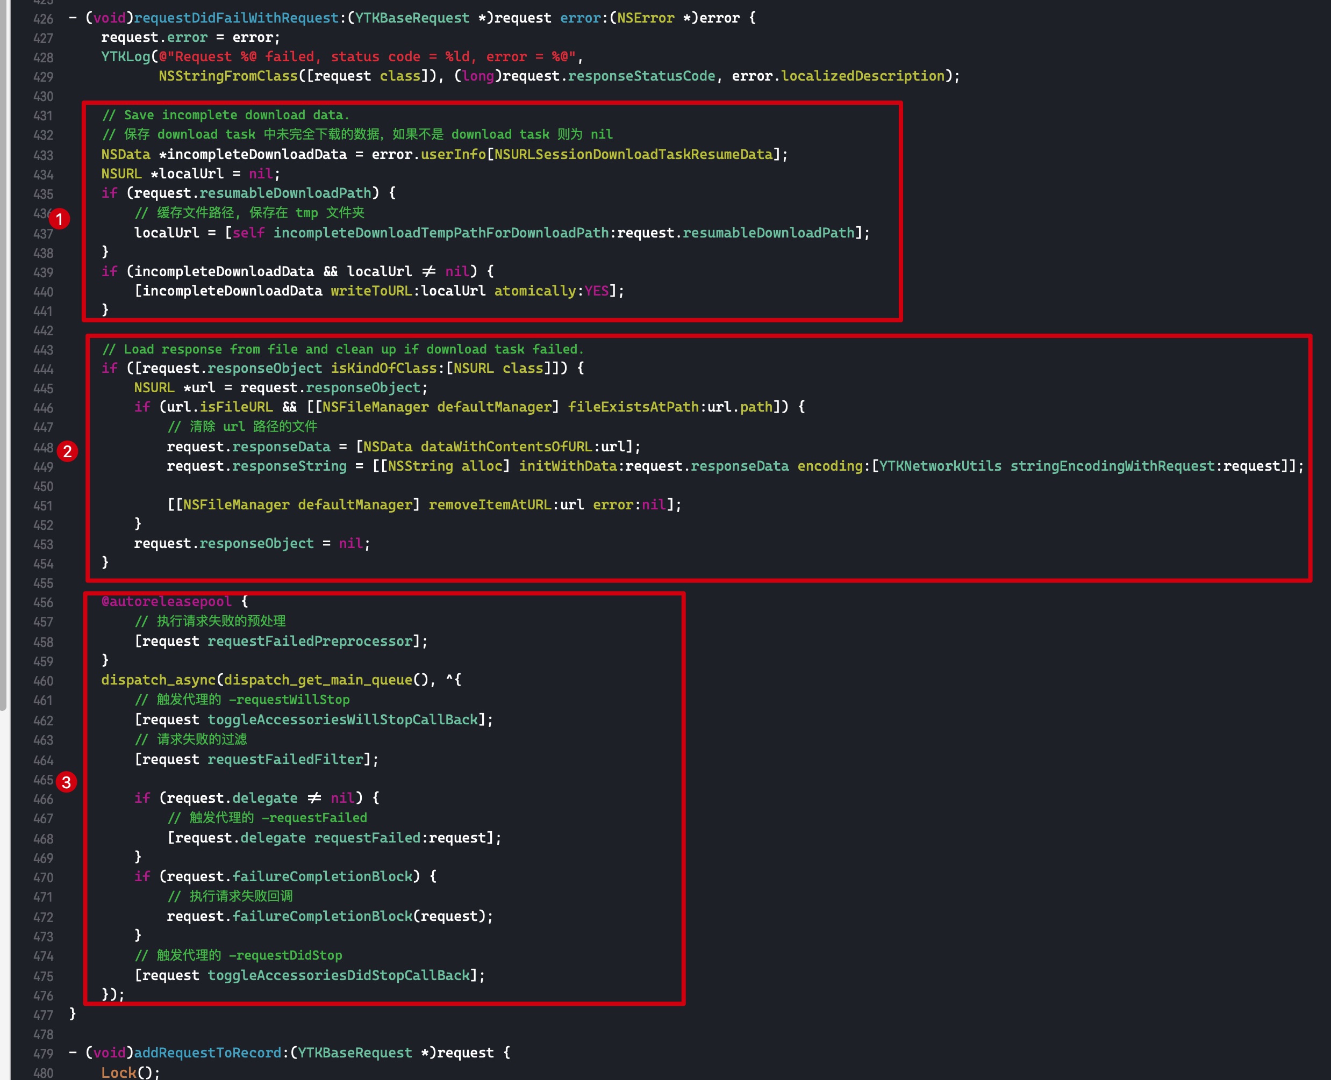The height and width of the screenshot is (1080, 1331).
Task: Click line number 479 in the gutter
Action: tap(43, 1053)
